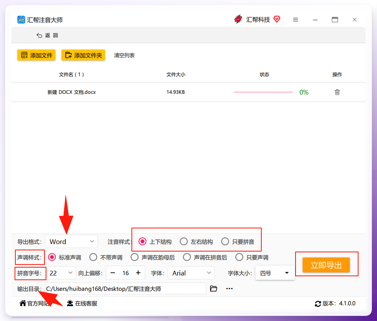This screenshot has width=377, height=321.
Task: Select 声调在韵母后 tone style
Action: point(153,257)
